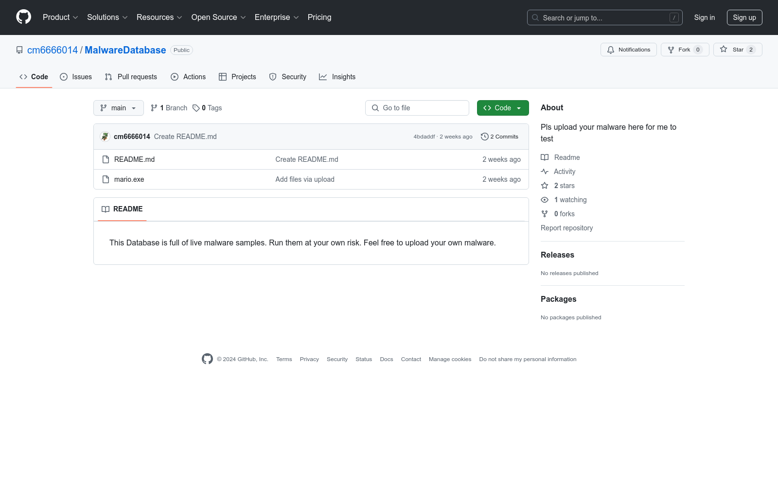
Task: Click the Search or jump to field
Action: 605,17
